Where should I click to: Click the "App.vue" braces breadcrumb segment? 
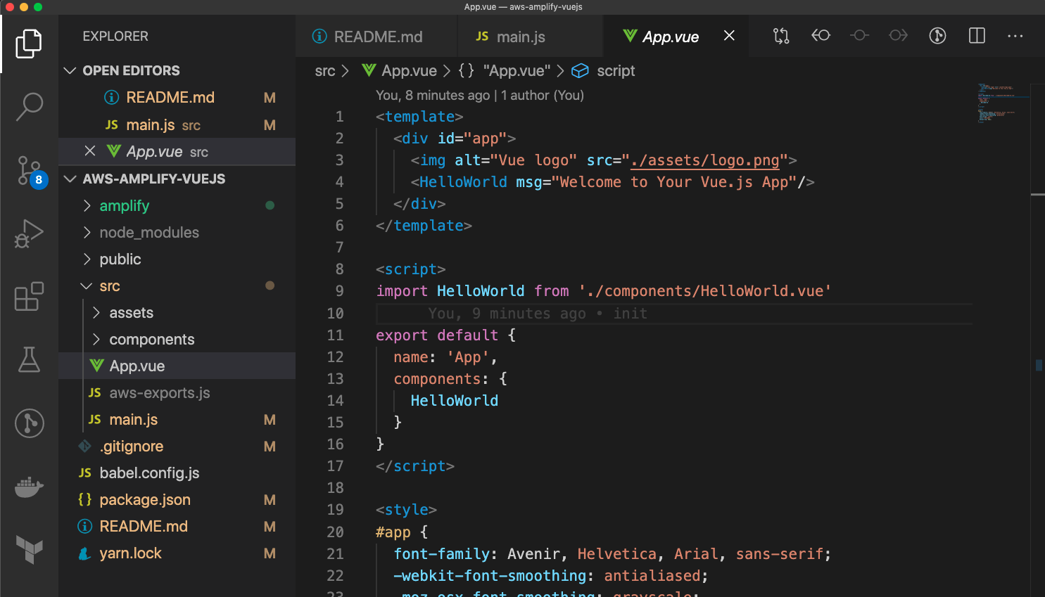(505, 71)
